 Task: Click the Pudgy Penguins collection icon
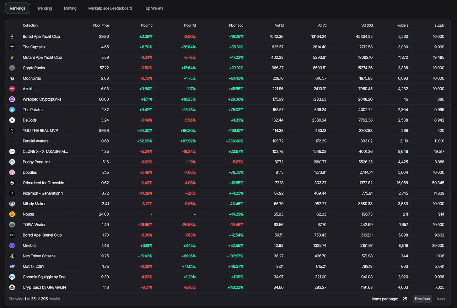point(12,162)
